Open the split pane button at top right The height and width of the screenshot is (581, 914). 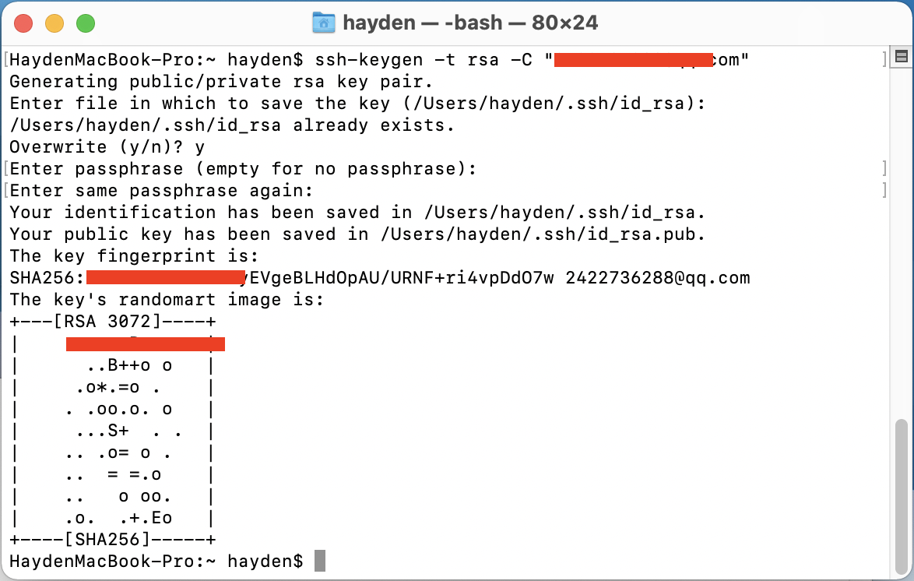point(902,57)
